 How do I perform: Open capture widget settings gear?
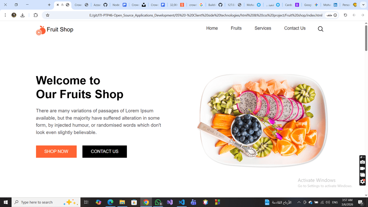click(x=362, y=181)
